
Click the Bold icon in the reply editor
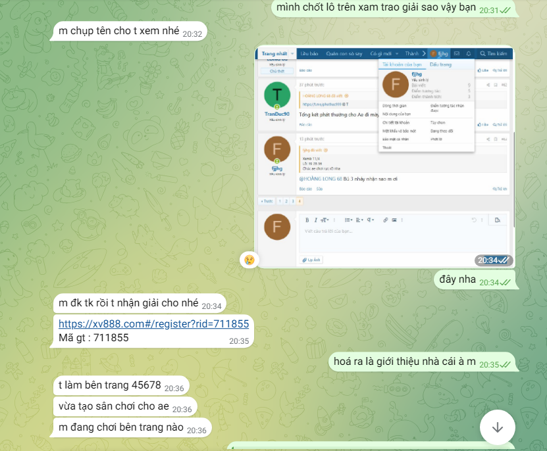point(307,220)
